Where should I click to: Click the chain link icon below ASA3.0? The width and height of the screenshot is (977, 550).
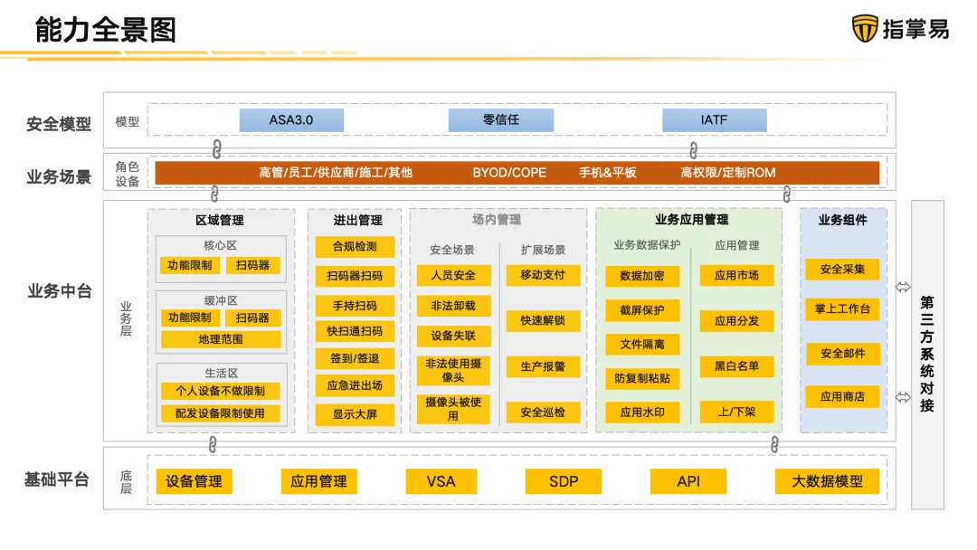point(216,149)
